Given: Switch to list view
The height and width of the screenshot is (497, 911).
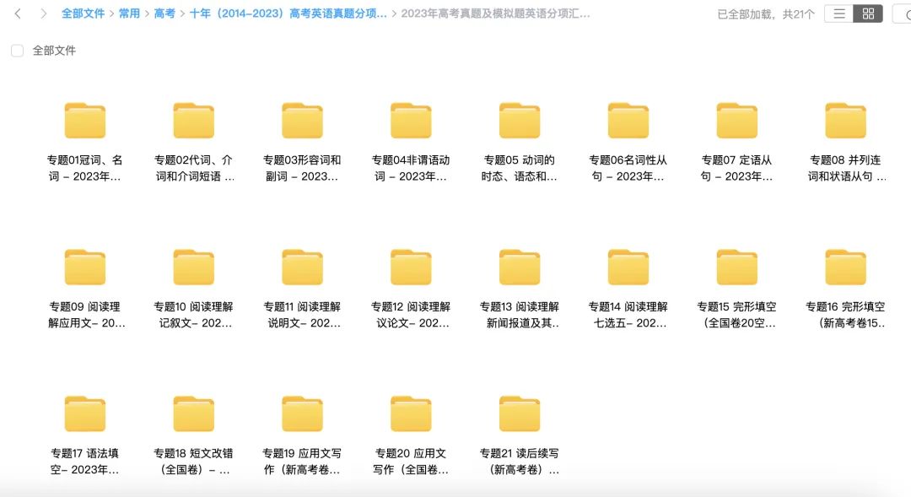Looking at the screenshot, I should pyautogui.click(x=839, y=14).
